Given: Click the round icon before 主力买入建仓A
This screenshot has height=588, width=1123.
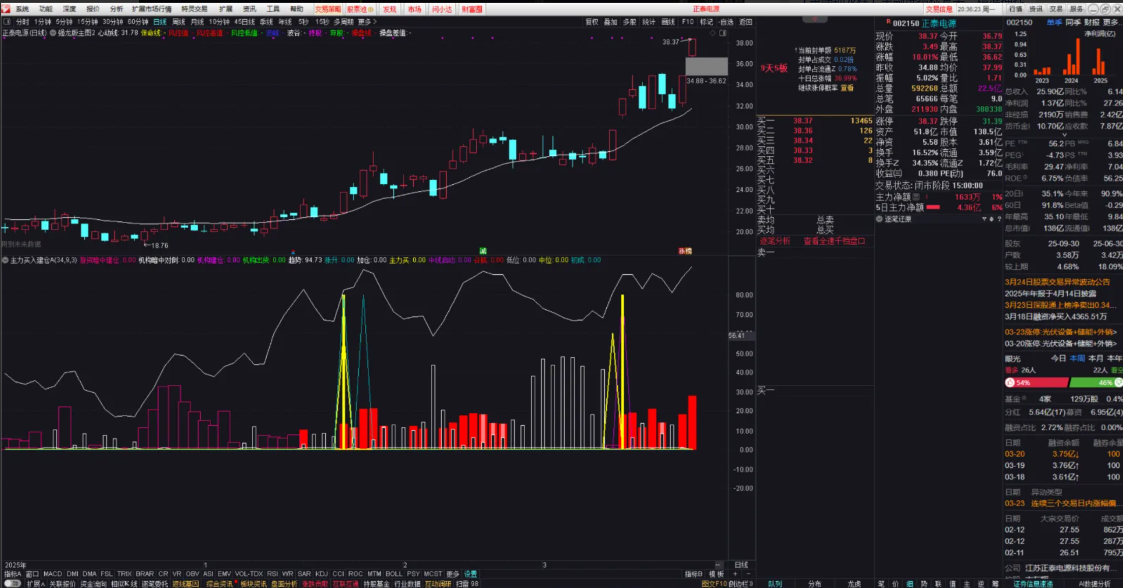Looking at the screenshot, I should click(5, 260).
